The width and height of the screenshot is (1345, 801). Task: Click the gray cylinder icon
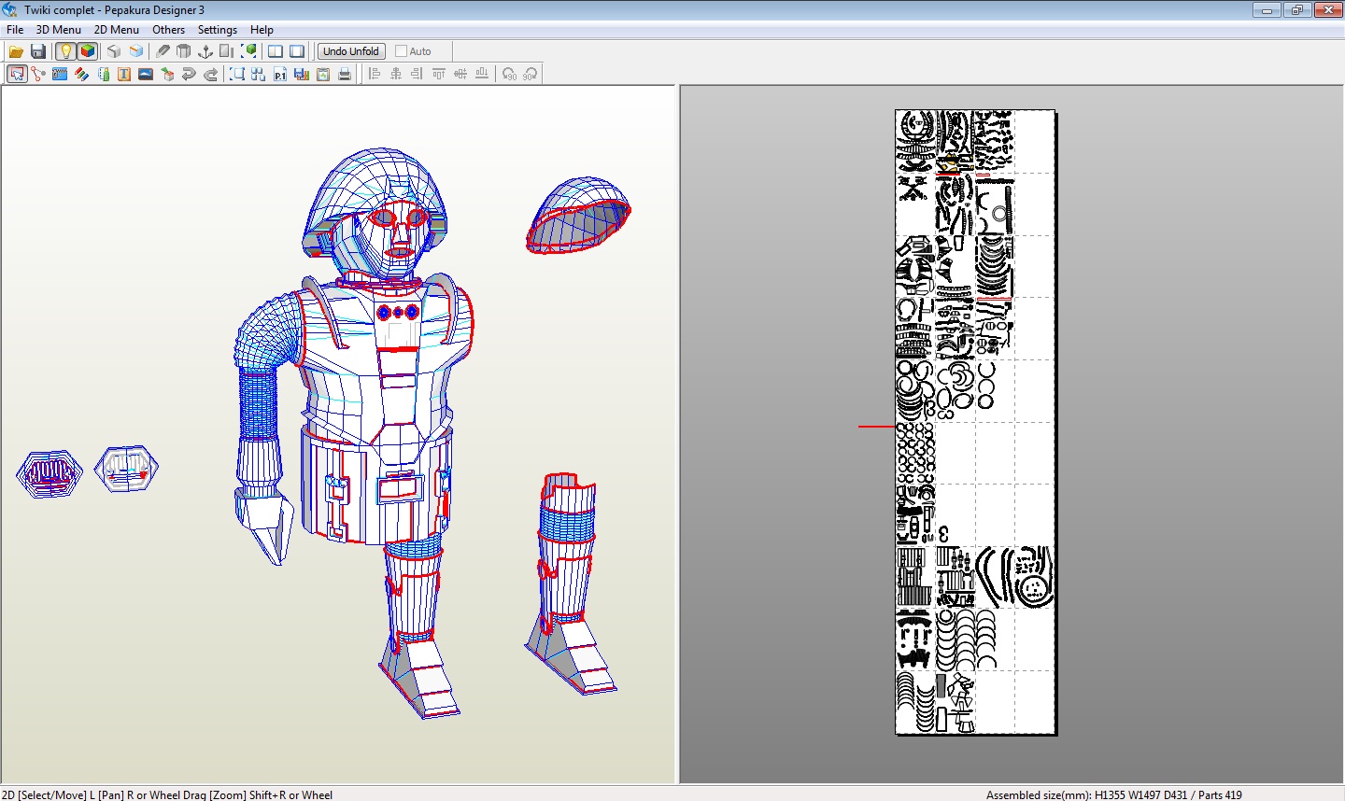tap(184, 51)
